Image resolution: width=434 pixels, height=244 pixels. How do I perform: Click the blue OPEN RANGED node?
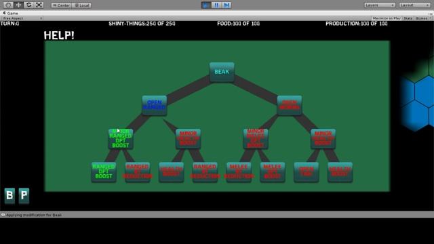(x=155, y=105)
